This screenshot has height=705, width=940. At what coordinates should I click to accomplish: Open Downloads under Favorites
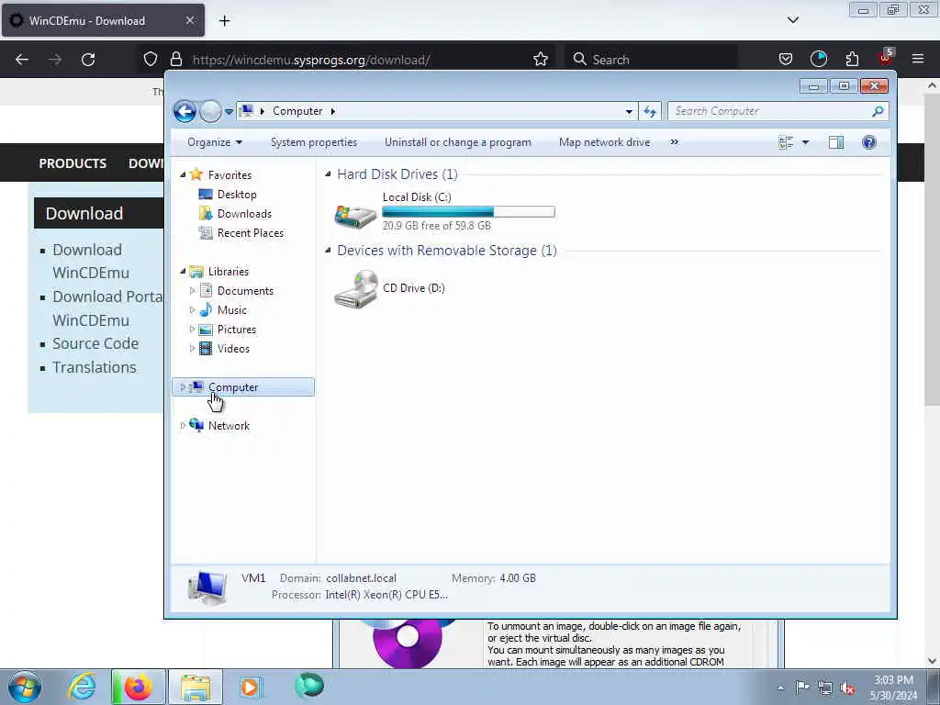tap(244, 213)
